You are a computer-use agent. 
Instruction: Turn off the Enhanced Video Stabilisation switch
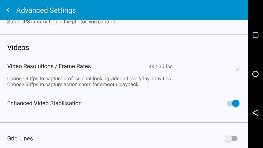click(x=233, y=103)
